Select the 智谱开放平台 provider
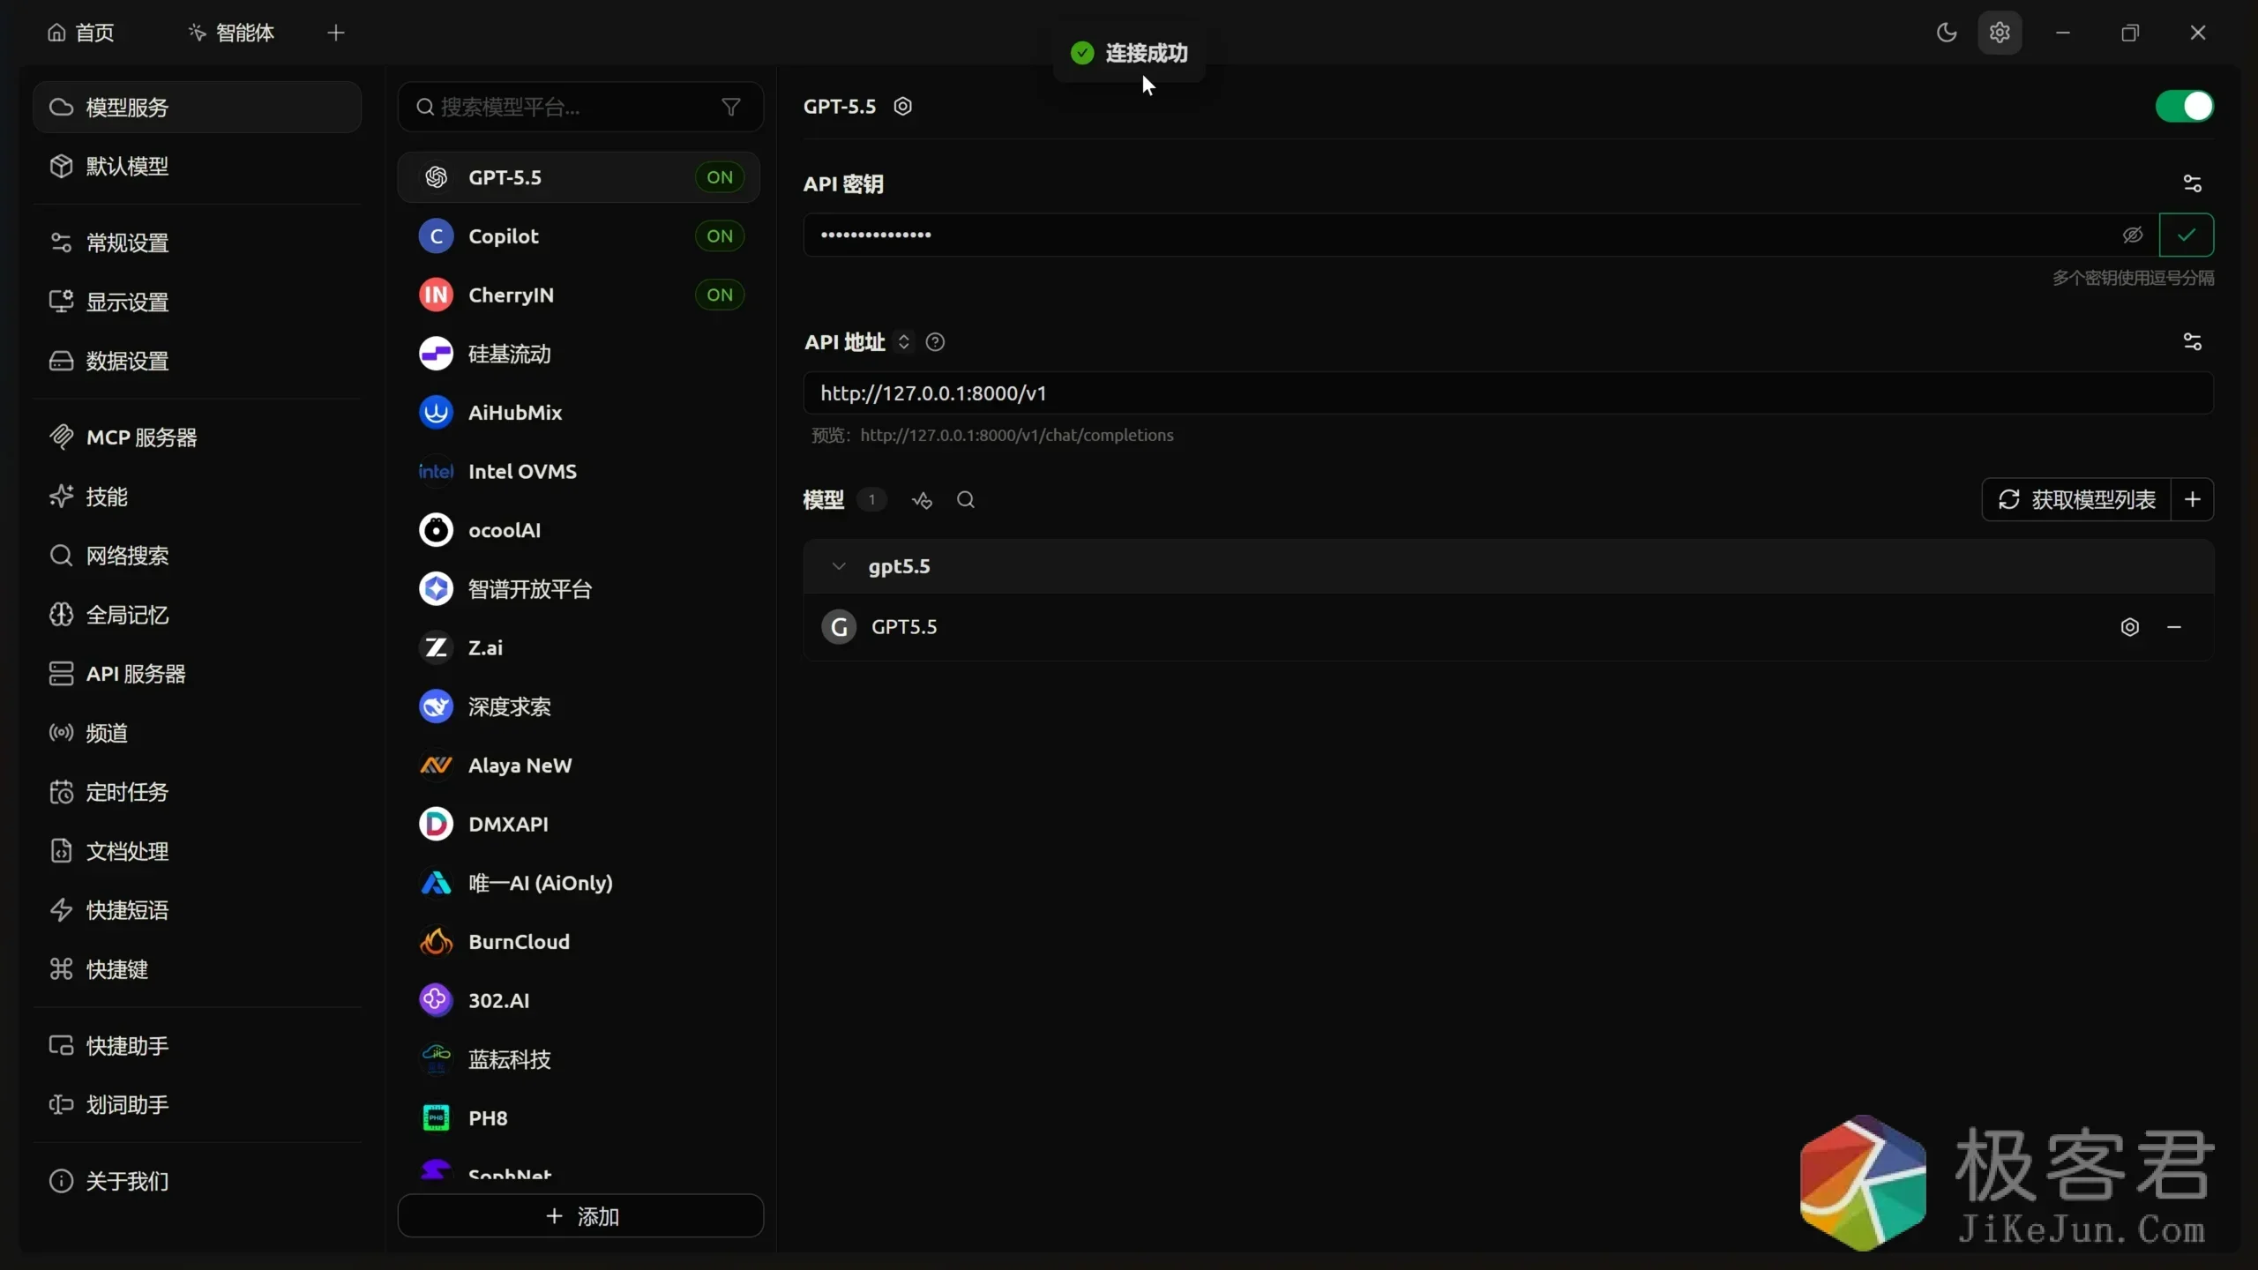The width and height of the screenshot is (2258, 1270). tap(579, 589)
